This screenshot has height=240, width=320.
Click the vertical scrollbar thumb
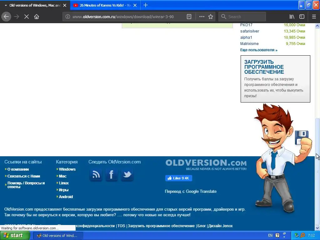point(317,172)
